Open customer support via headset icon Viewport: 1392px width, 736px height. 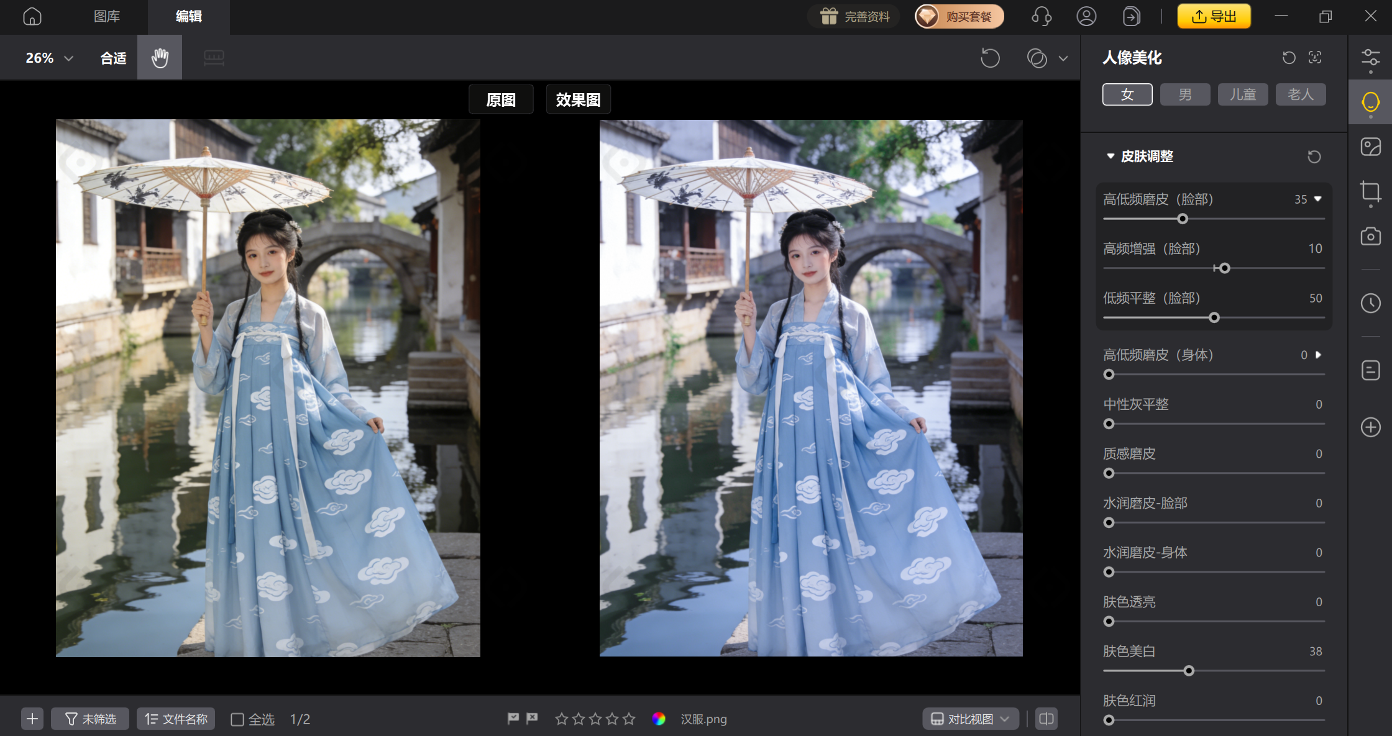click(1042, 16)
